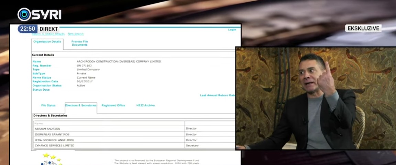Open the Preview File Documents tab
Viewport: 396px width, 165px height.
pos(79,43)
